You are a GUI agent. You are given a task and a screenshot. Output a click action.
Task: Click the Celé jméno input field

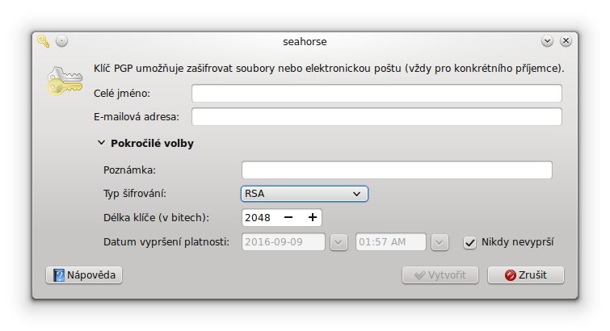coord(377,94)
